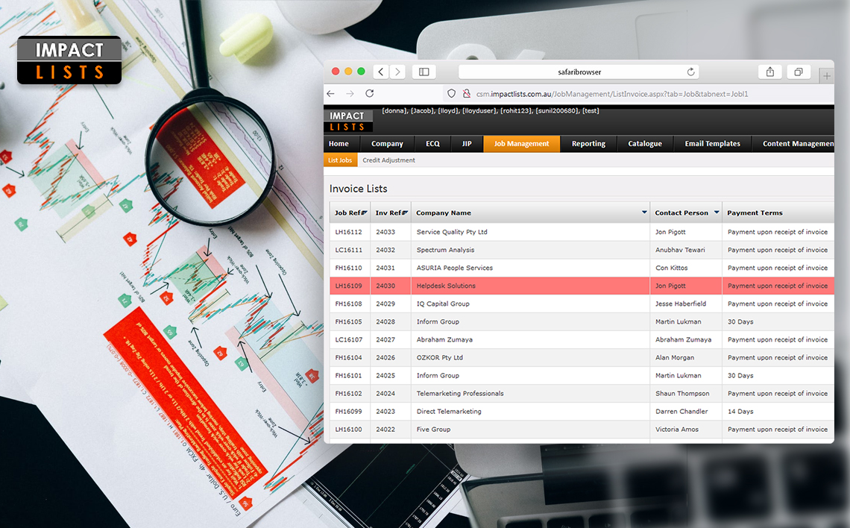Click job ref LH16112
Image resolution: width=850 pixels, height=528 pixels.
click(x=348, y=232)
